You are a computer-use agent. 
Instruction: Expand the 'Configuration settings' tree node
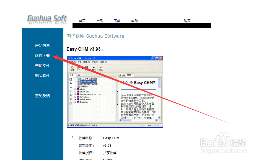pos(75,94)
